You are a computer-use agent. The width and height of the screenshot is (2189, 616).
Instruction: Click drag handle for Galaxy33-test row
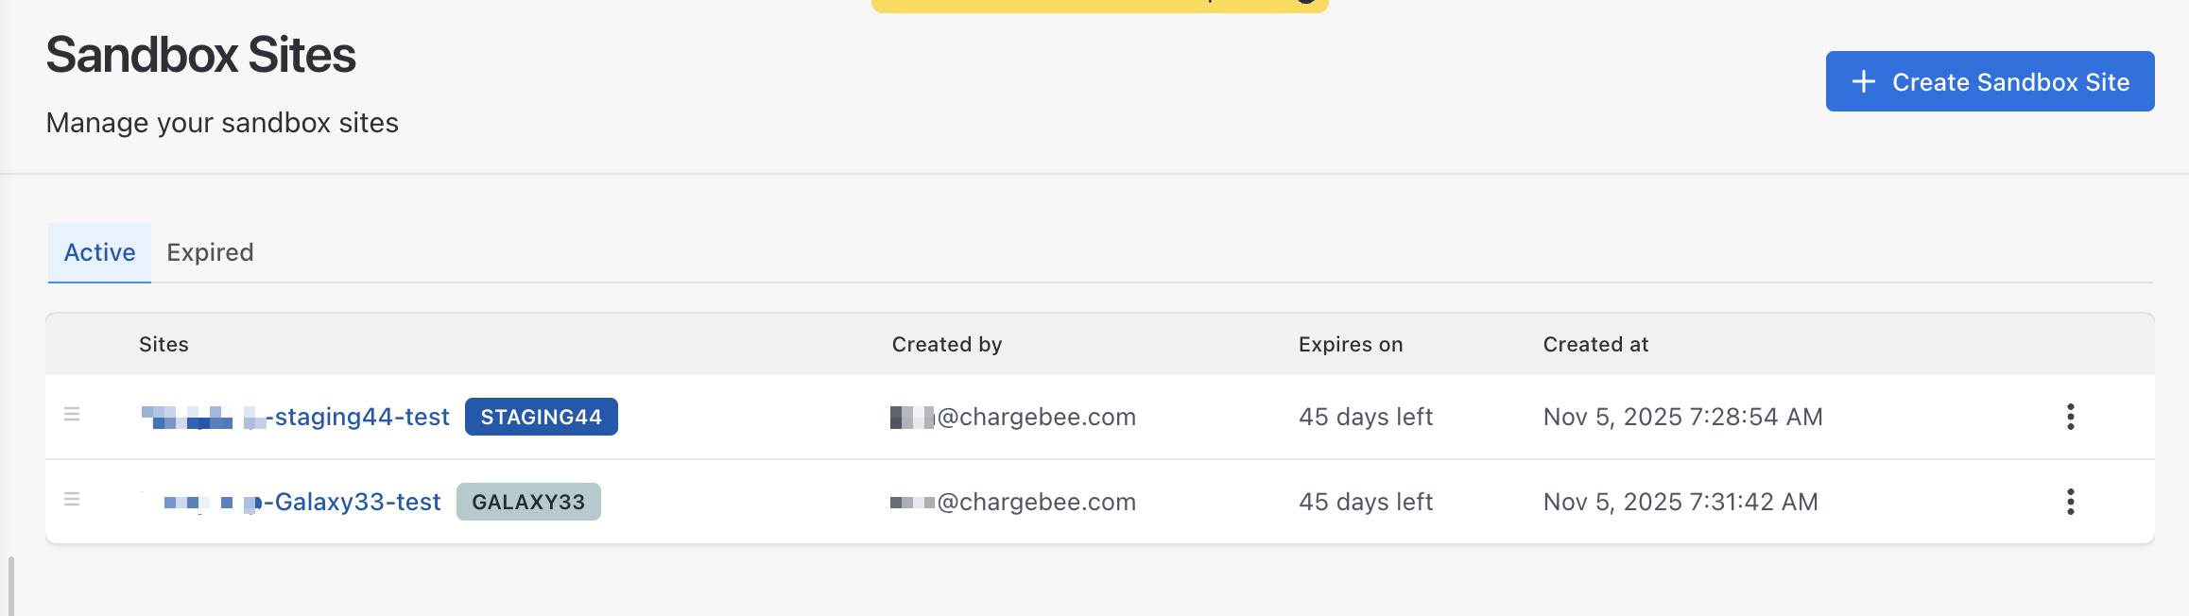(x=72, y=500)
